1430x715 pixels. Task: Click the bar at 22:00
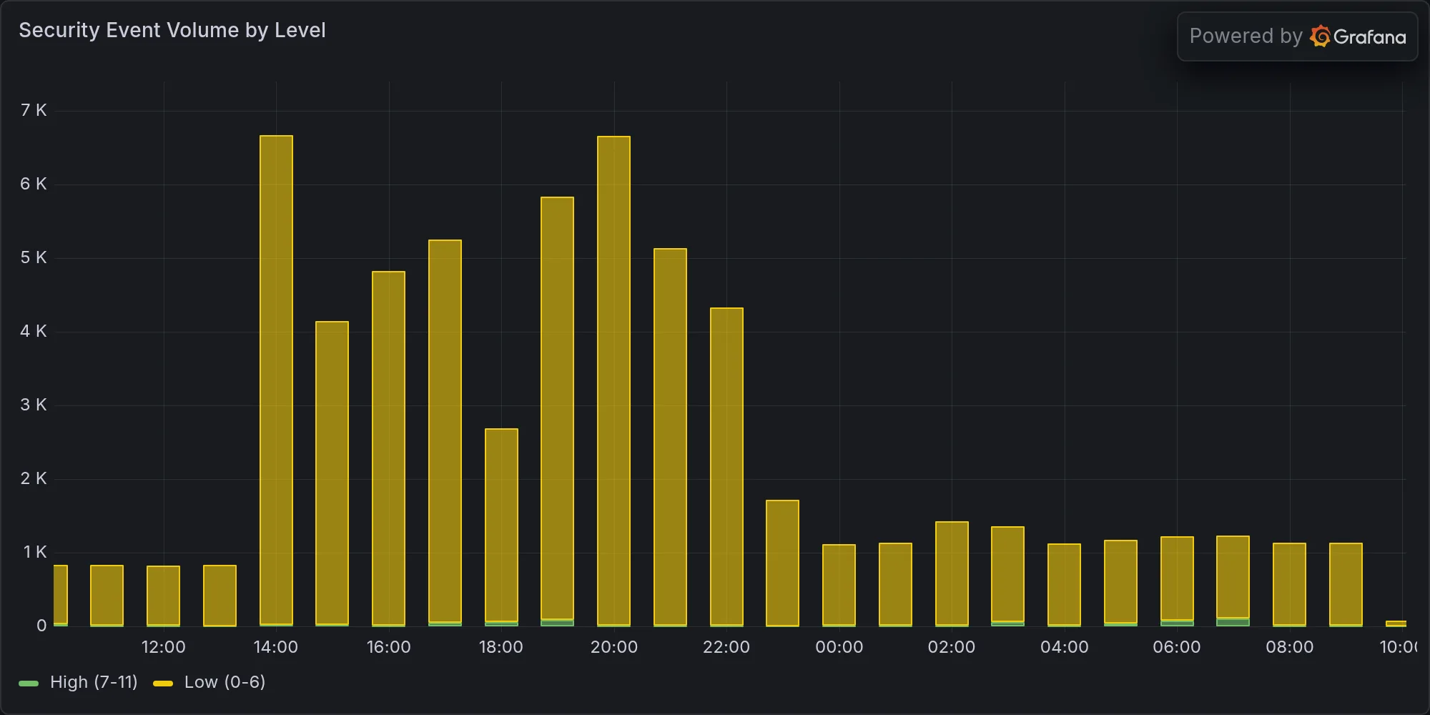[x=726, y=467]
